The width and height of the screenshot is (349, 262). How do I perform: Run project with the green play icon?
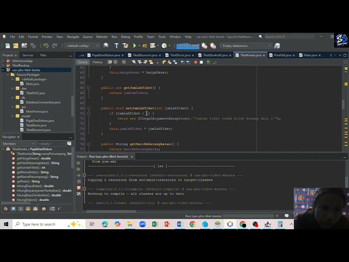(135, 46)
